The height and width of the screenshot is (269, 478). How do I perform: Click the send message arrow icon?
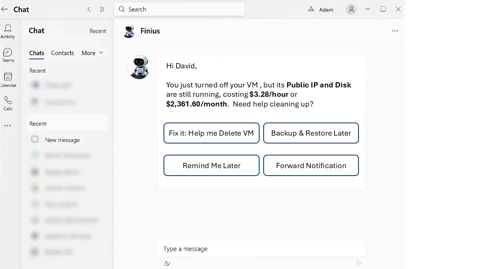coord(358,263)
